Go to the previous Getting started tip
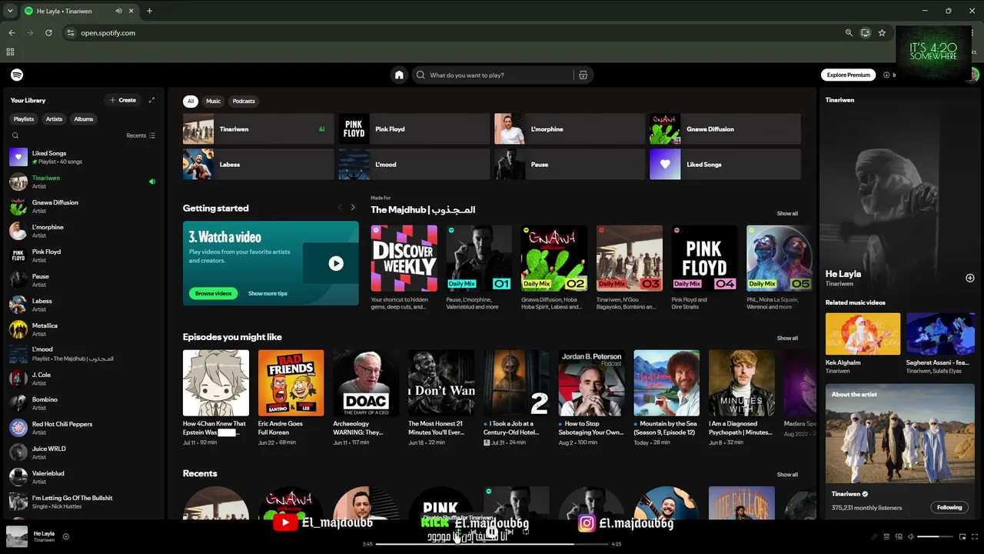This screenshot has height=554, width=984. (x=340, y=208)
